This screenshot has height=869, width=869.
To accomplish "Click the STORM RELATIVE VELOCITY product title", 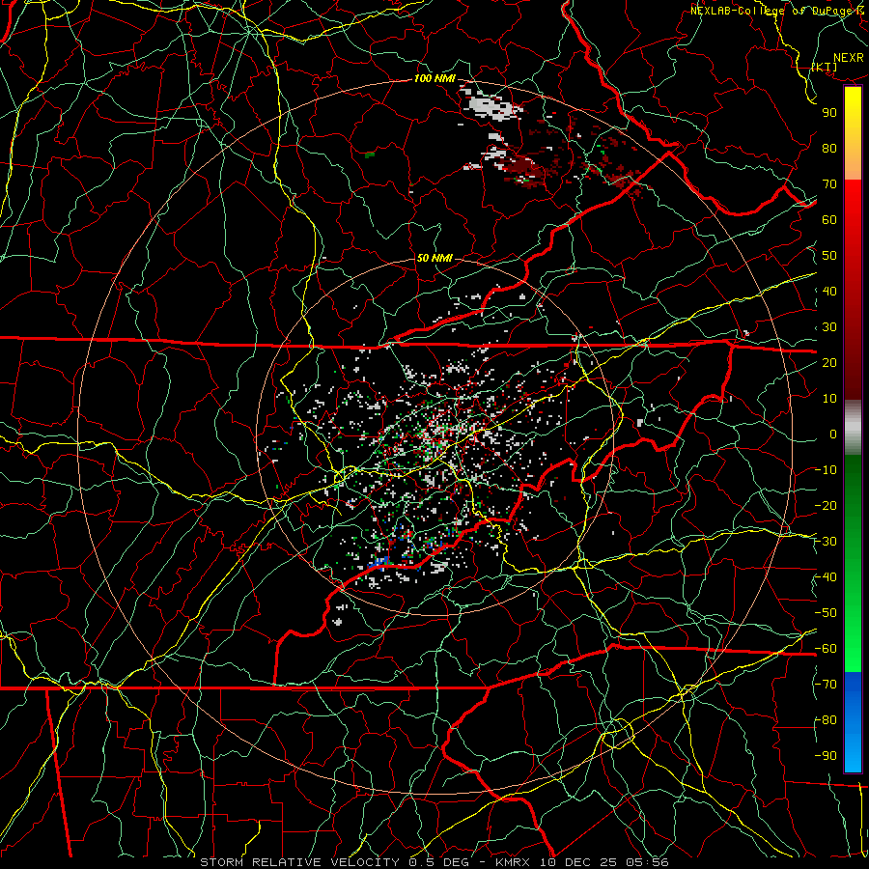I will coord(299,862).
